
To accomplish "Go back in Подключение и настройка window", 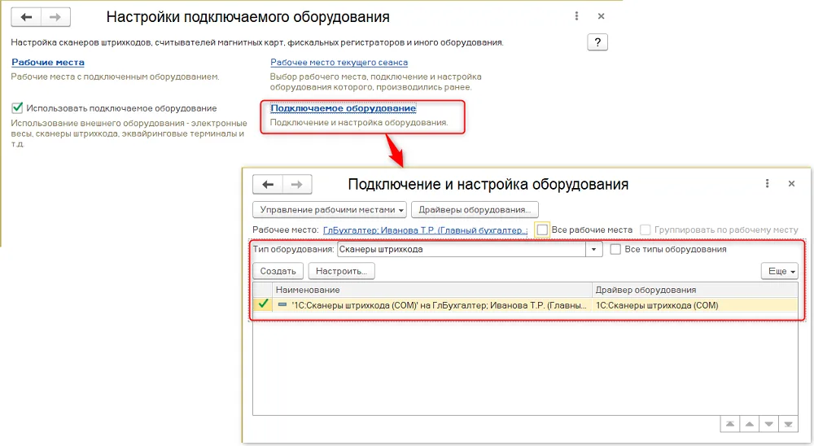I will click(x=268, y=184).
